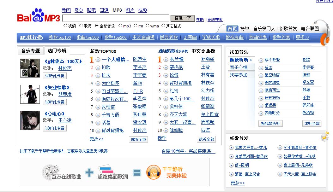This screenshot has width=333, height=192.
Task: Expand 随便听听 in 我的音乐
Action: [x=241, y=60]
